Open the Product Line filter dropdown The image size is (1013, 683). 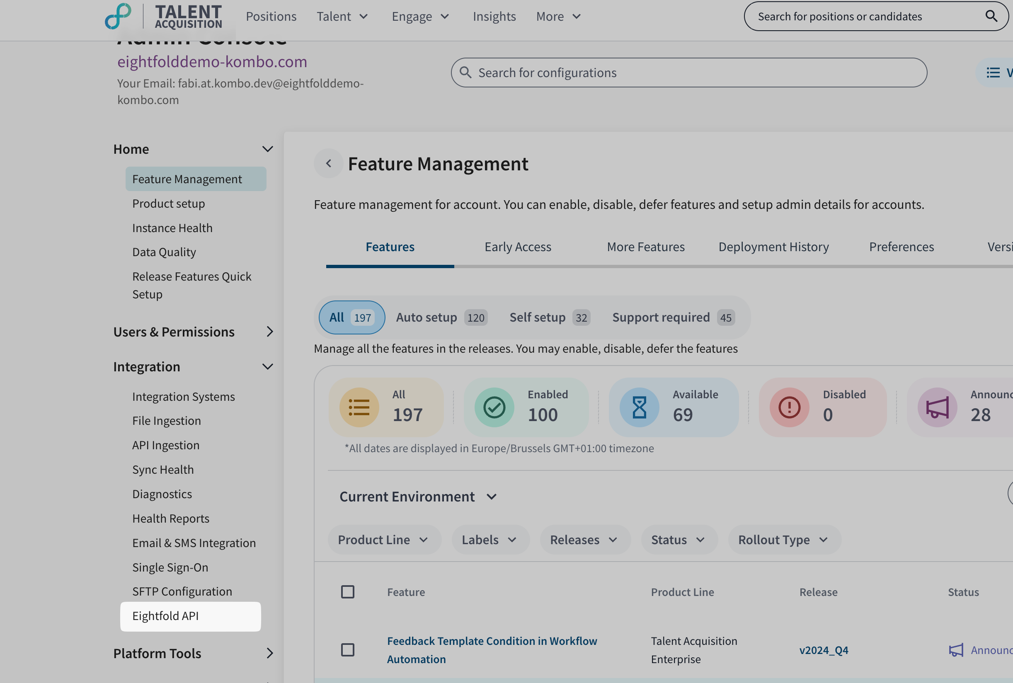point(384,540)
